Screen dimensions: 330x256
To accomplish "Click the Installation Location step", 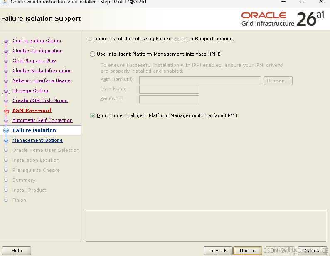I will 36,160.
